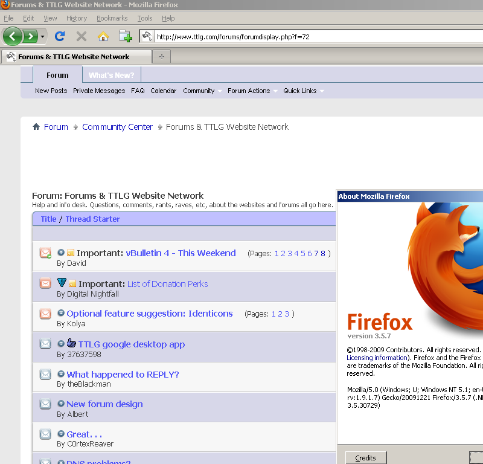483x464 pixels.
Task: Click the breadcrumb home icon
Action: coord(36,126)
